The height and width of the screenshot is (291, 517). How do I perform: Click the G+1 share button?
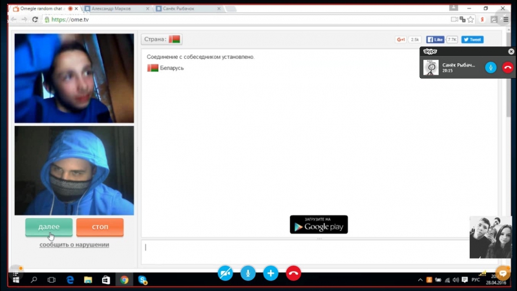pos(401,39)
